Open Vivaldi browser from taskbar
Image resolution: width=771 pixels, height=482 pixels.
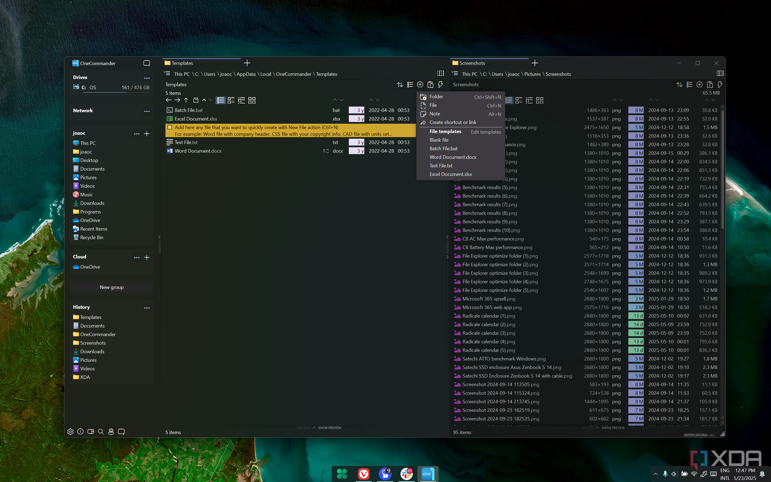[364, 474]
